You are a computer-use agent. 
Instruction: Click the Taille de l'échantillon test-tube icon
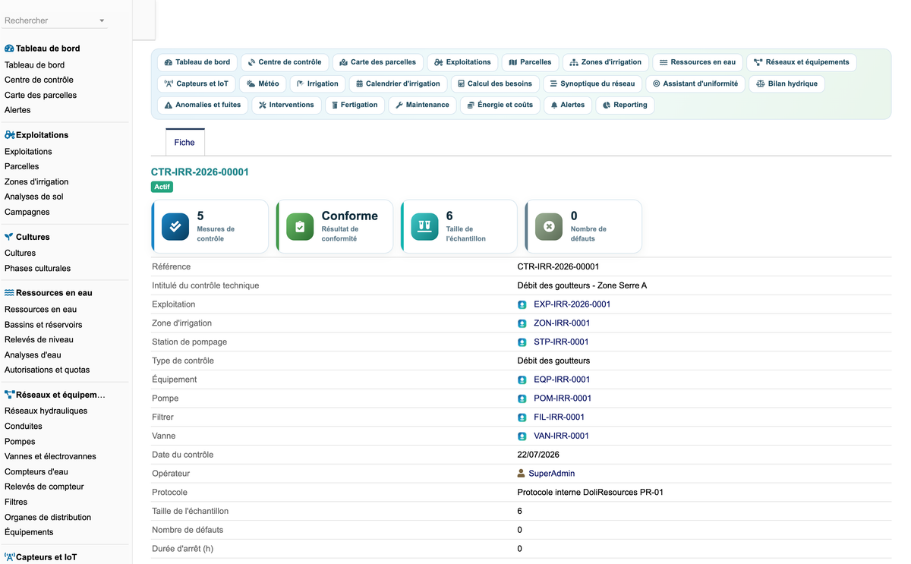pos(424,226)
